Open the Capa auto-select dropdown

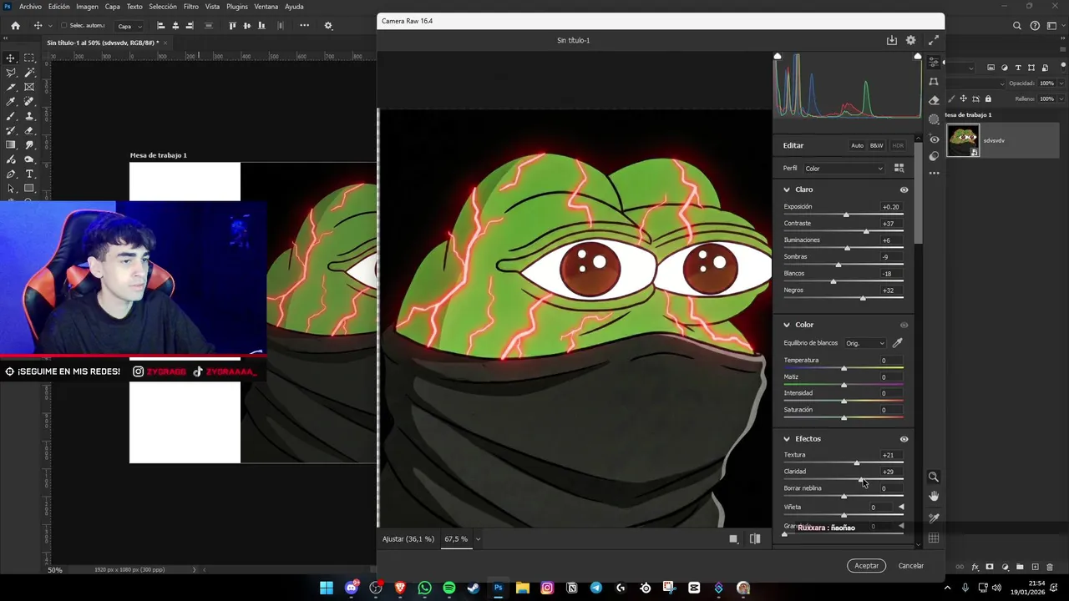pos(128,26)
